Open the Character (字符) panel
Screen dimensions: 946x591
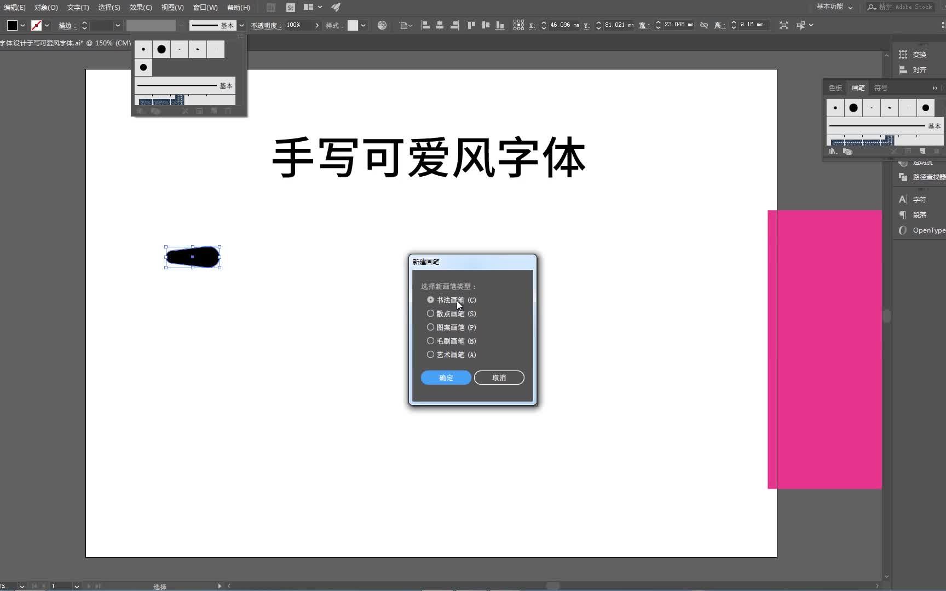913,199
